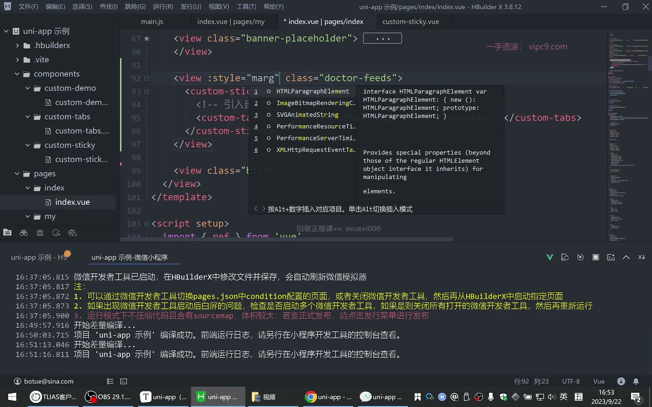
Task: Open the binoculars search panel icon
Action: [23, 233]
